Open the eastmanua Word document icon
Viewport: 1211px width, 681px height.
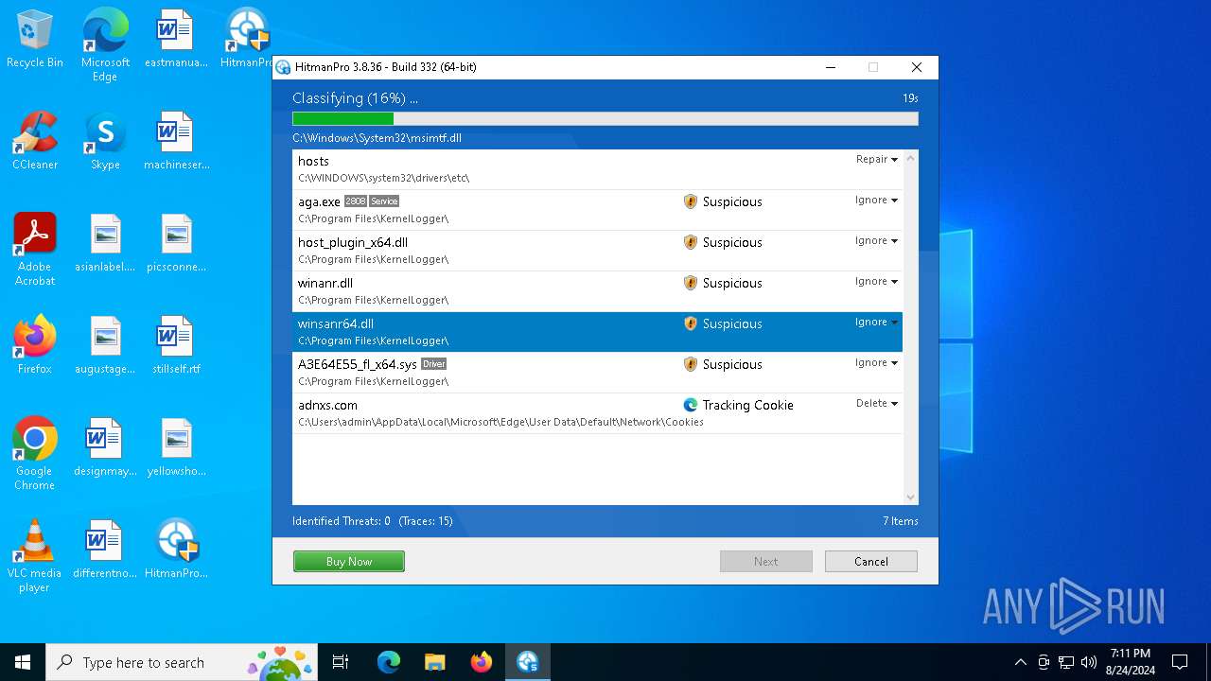[x=176, y=40]
